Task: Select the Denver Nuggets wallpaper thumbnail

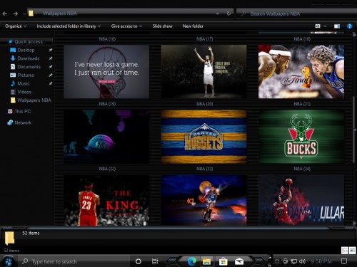Action: [x=204, y=137]
